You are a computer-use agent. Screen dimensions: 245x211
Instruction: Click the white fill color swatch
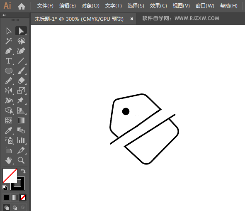pyautogui.click(x=10, y=176)
